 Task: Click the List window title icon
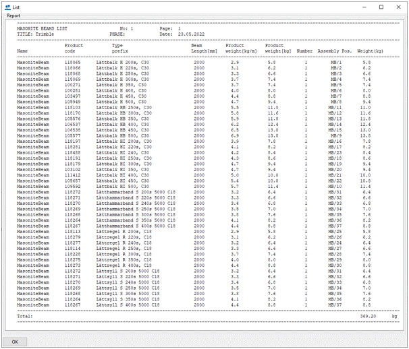coord(8,7)
